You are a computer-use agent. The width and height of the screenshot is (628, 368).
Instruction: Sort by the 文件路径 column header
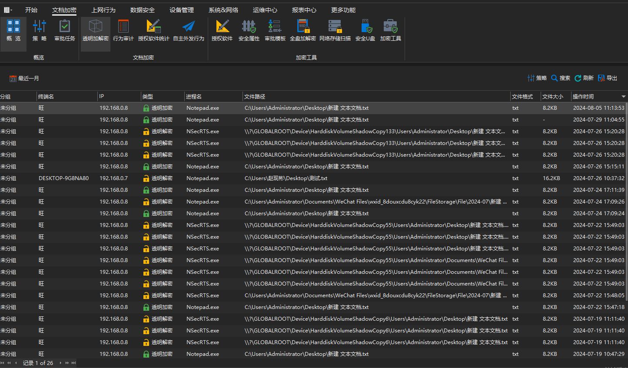tap(376, 96)
